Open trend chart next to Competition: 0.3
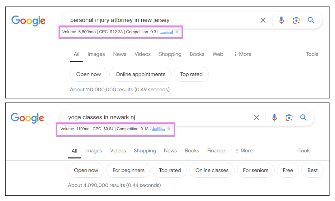This screenshot has width=335, height=201. pyautogui.click(x=166, y=32)
